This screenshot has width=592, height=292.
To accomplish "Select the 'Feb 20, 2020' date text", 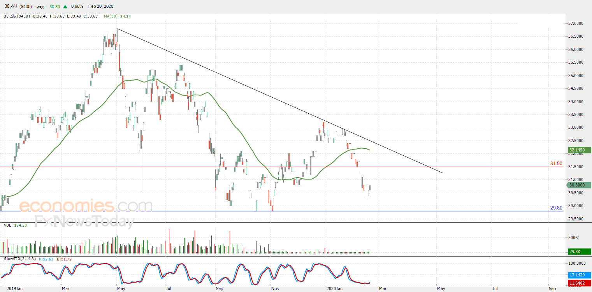I will pyautogui.click(x=101, y=7).
